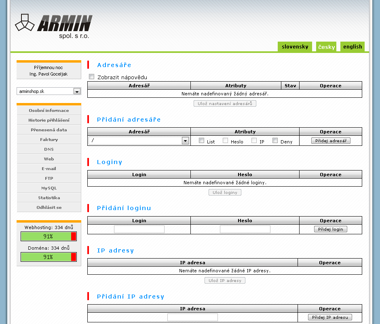
Task: Click the Přidání loginu heading
Action: point(124,208)
